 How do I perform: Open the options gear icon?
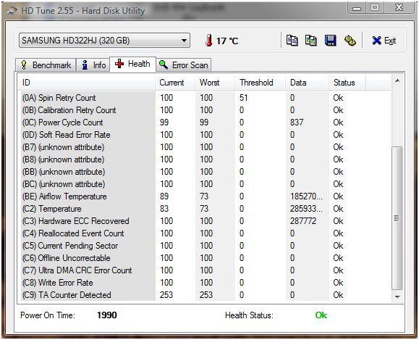pos(350,41)
